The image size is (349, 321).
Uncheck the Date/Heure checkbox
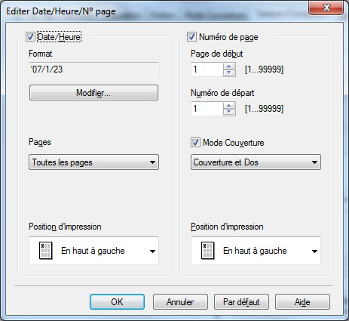click(30, 37)
